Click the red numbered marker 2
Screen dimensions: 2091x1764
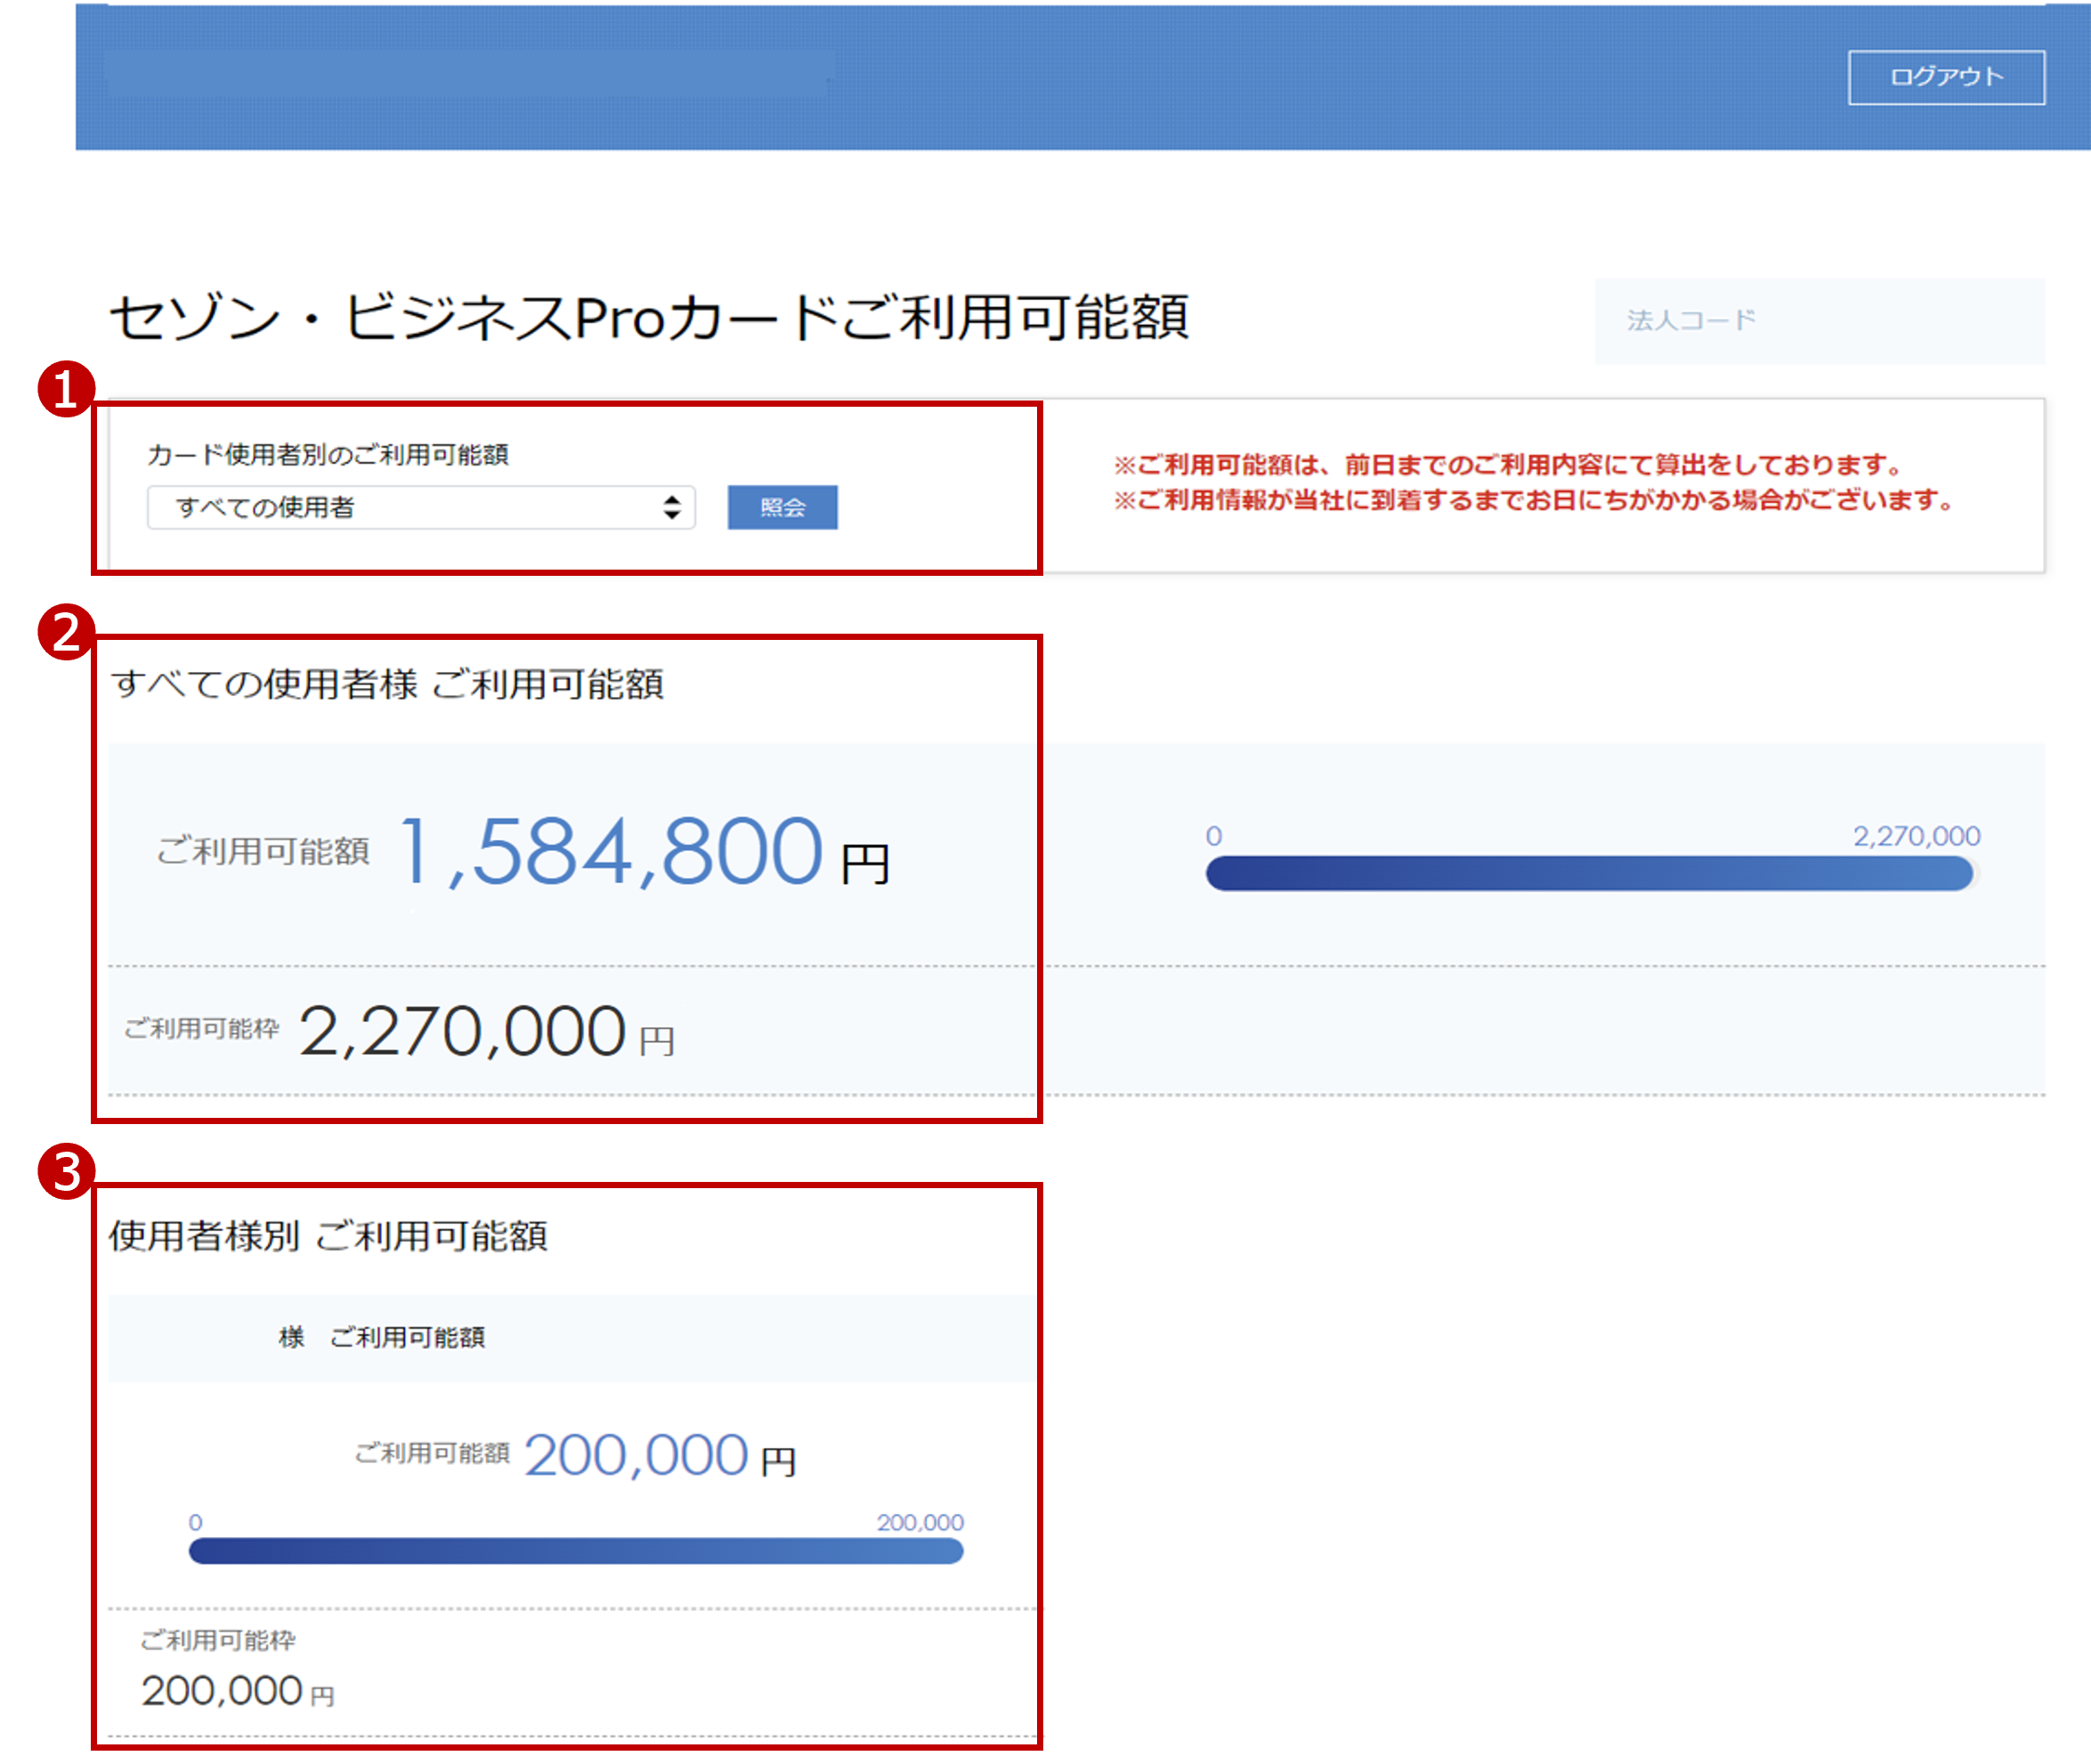(66, 633)
